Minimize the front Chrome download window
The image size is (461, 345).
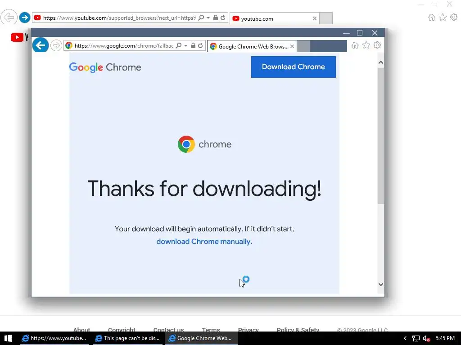point(346,33)
